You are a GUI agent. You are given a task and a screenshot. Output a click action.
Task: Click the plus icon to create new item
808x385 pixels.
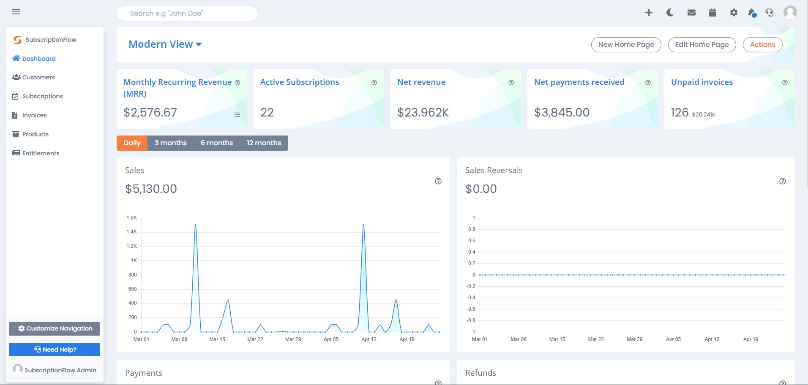coord(649,12)
